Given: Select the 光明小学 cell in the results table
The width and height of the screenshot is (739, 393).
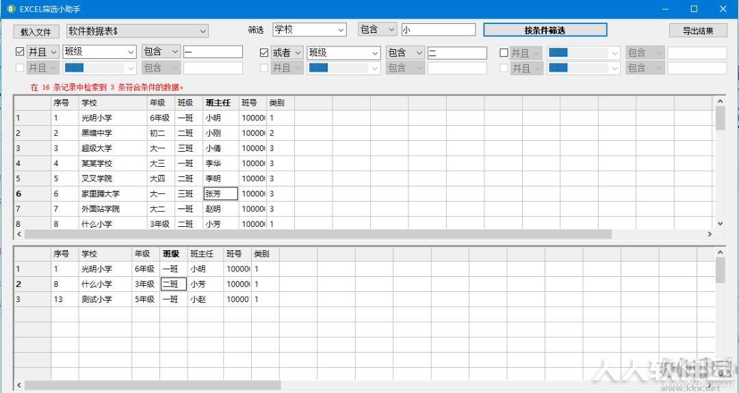Looking at the screenshot, I should [105, 269].
